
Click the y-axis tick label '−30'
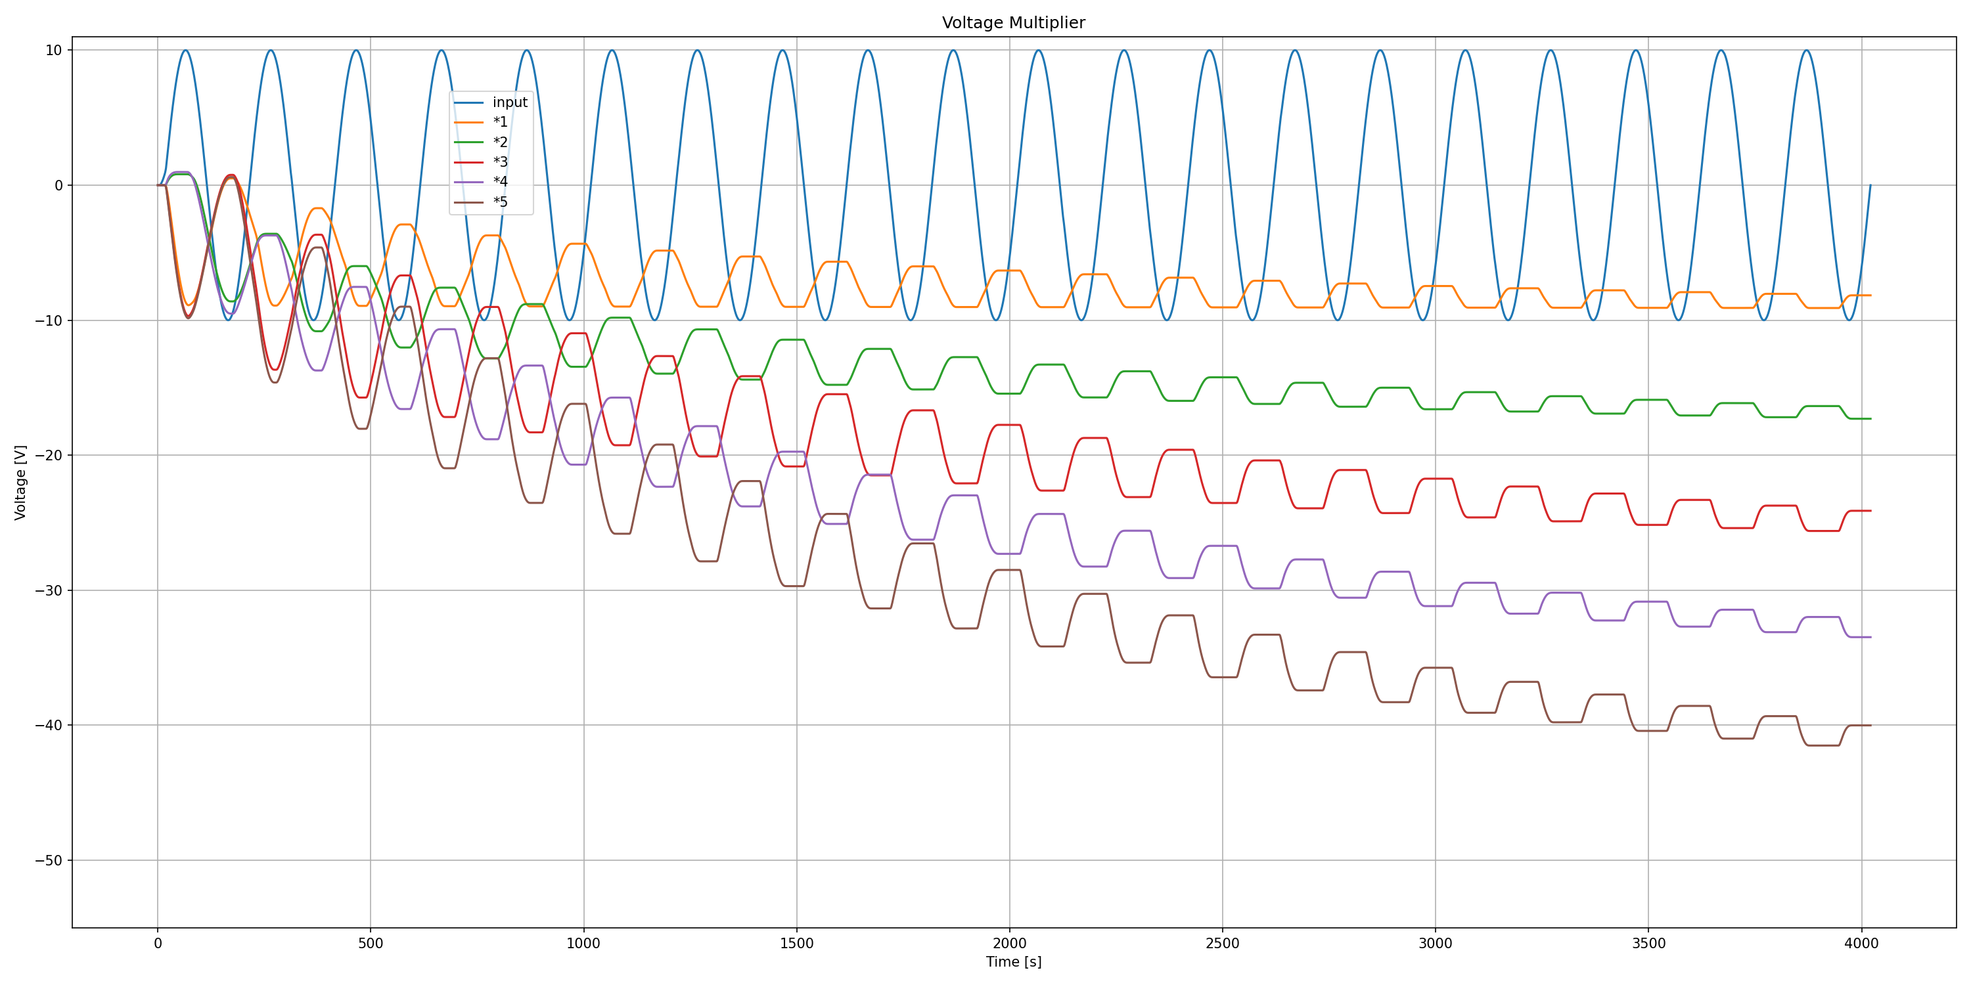pyautogui.click(x=48, y=590)
